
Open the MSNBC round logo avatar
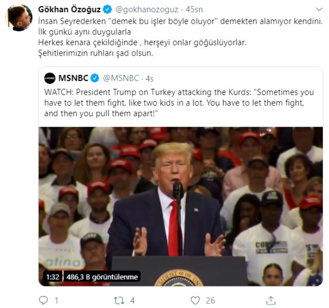coord(50,78)
